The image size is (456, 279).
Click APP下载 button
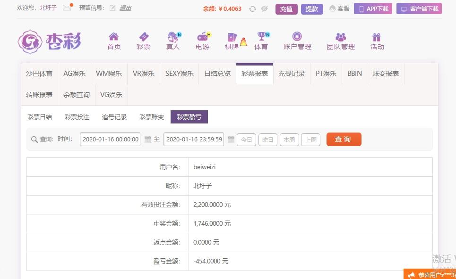[373, 8]
